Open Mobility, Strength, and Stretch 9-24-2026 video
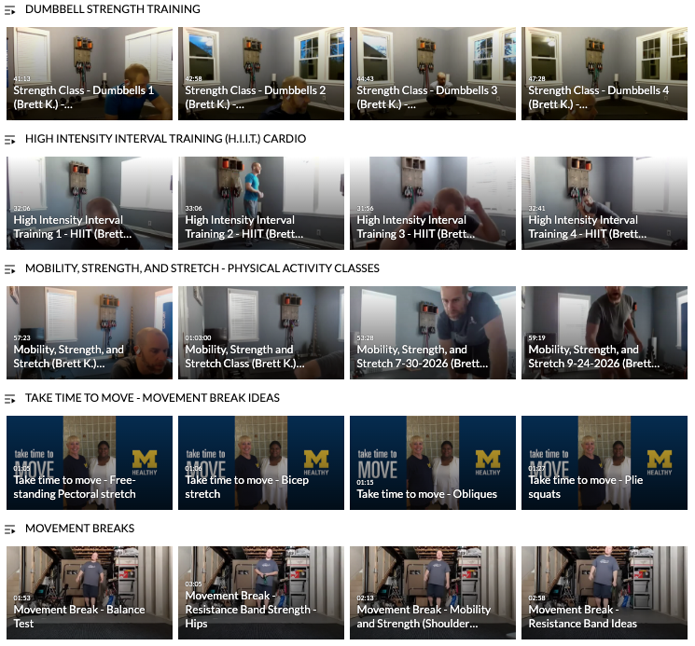The height and width of the screenshot is (646, 695). tap(605, 333)
